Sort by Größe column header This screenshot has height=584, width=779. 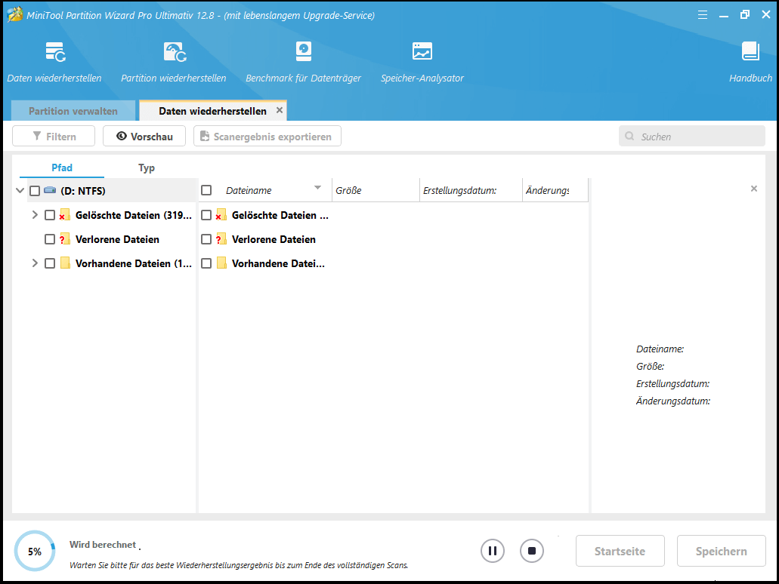376,190
